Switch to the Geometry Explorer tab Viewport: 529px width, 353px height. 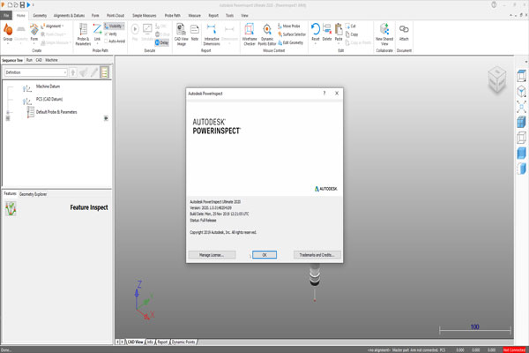pos(34,192)
